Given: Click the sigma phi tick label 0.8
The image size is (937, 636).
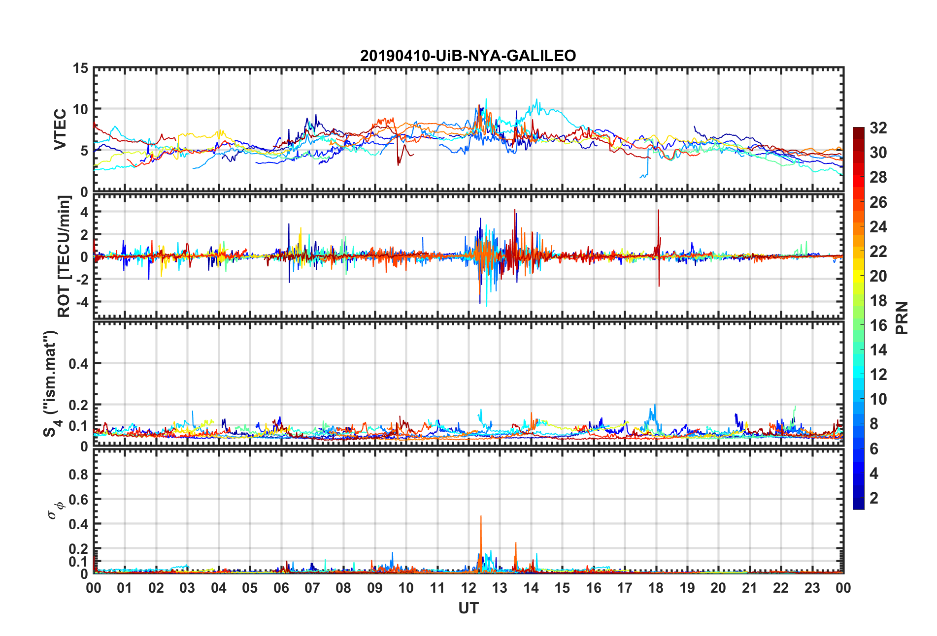Looking at the screenshot, I should tap(79, 475).
